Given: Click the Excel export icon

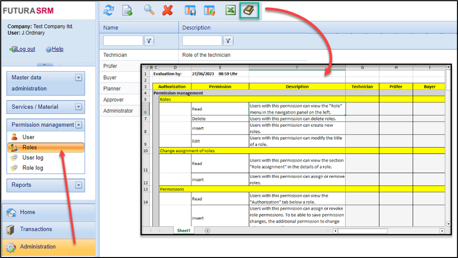Looking at the screenshot, I should click(231, 10).
